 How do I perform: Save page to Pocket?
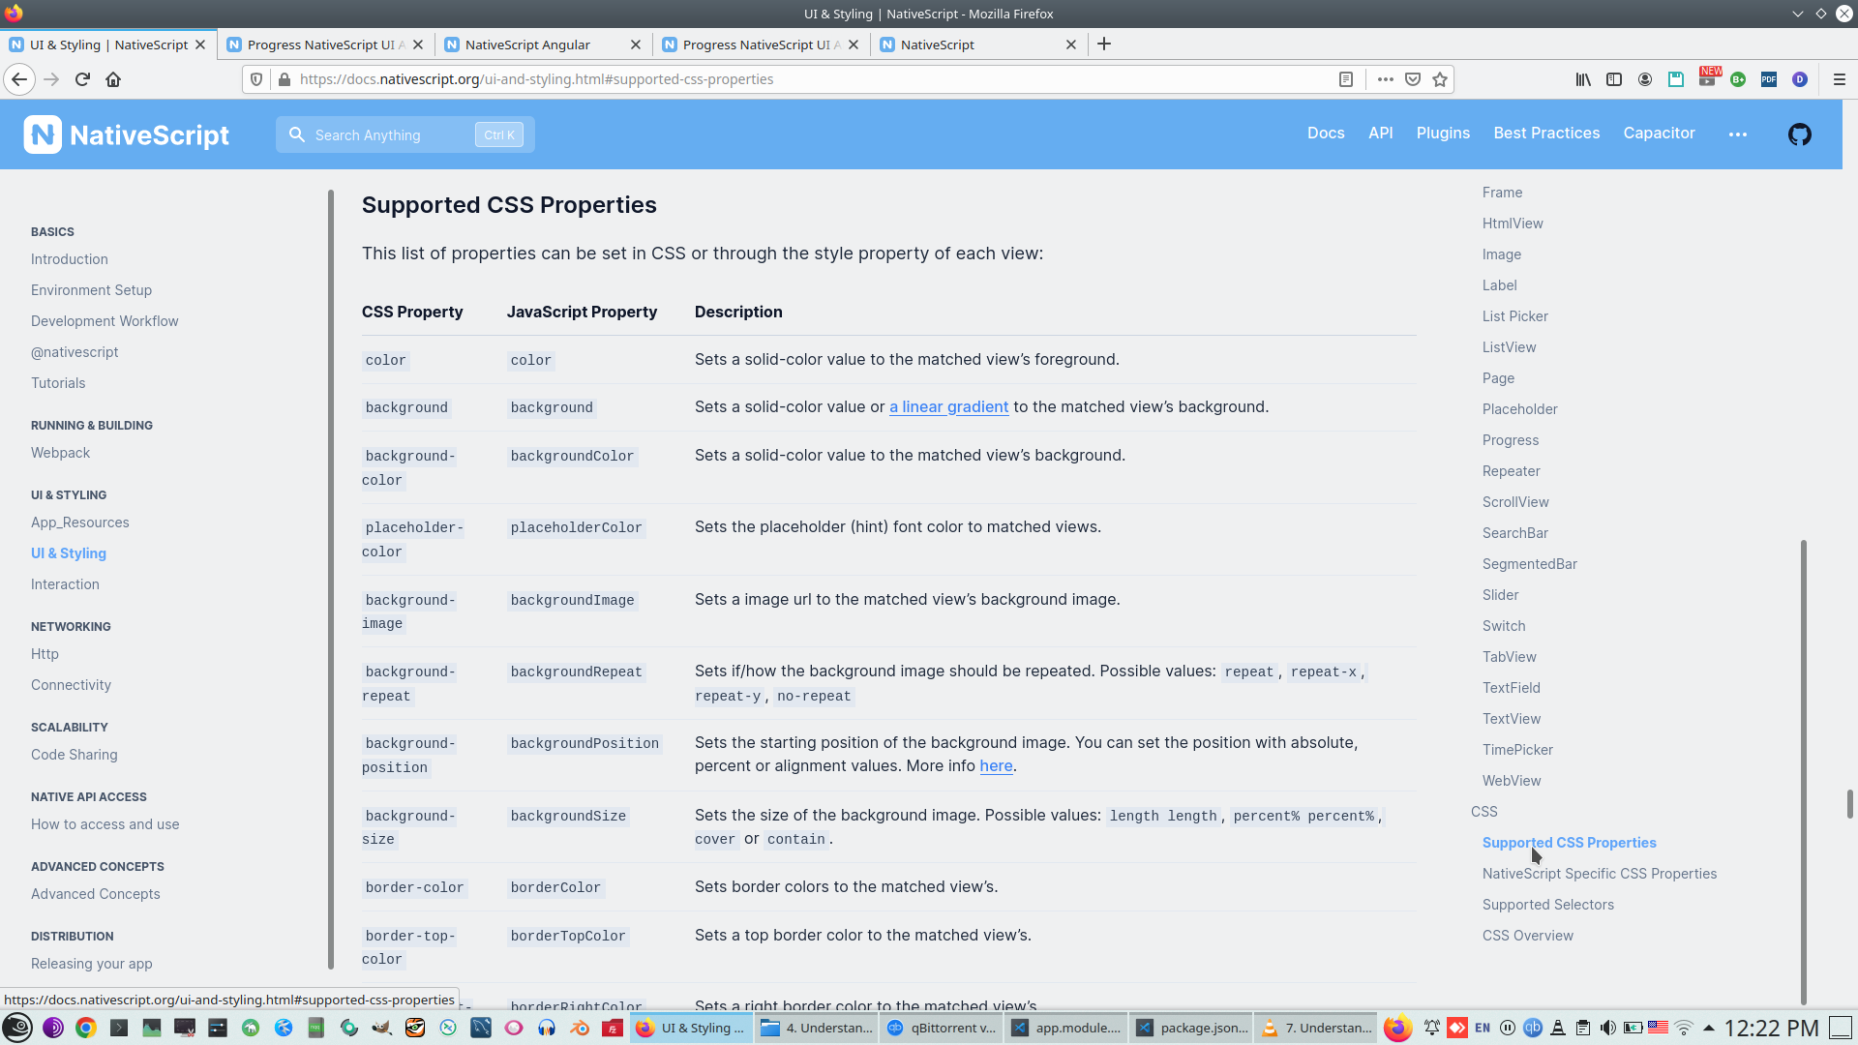[x=1413, y=79]
